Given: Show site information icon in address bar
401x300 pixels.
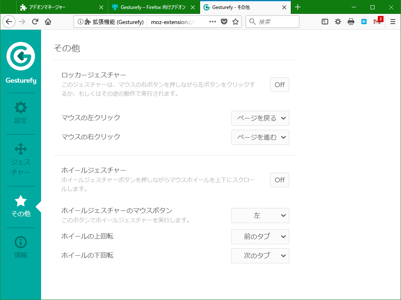Looking at the screenshot, I should (80, 22).
